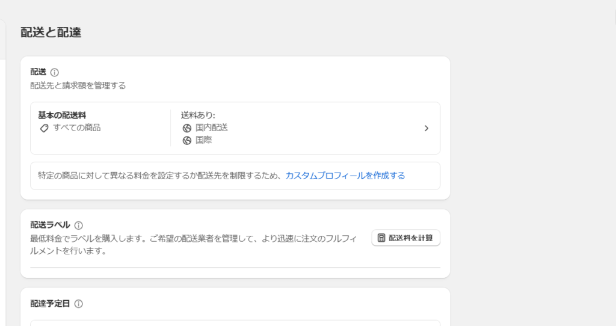Click the 配達予定日 section heading
The height and width of the screenshot is (326, 616).
[x=51, y=304]
